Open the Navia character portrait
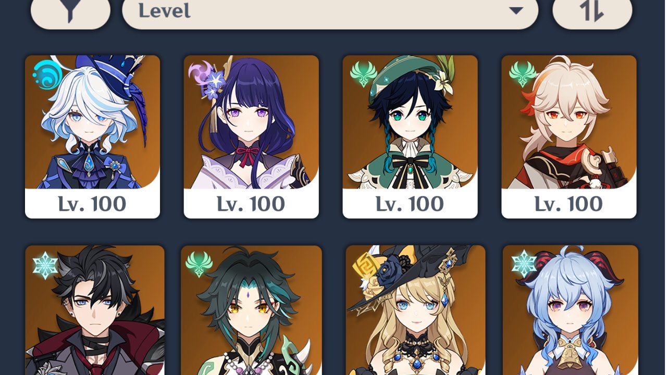This screenshot has width=667, height=375. click(x=415, y=310)
